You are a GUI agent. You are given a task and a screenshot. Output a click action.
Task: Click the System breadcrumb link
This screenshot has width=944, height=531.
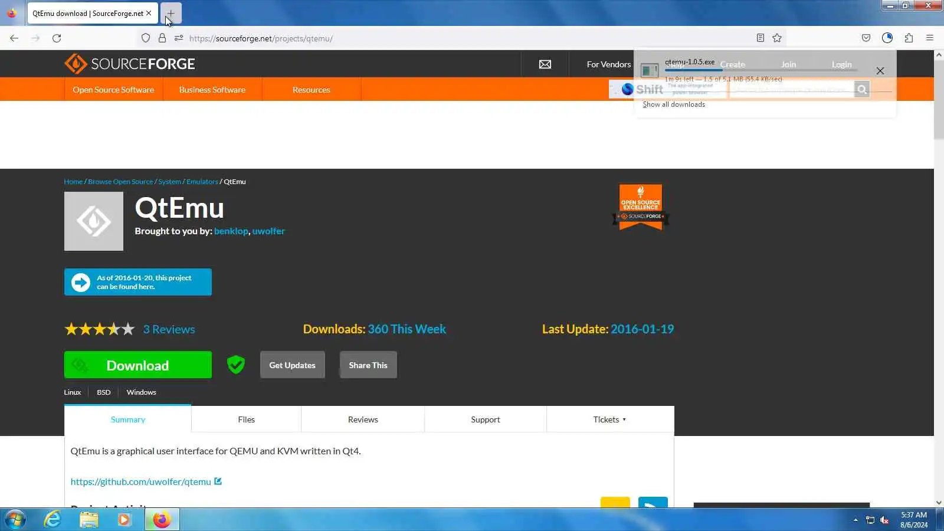pyautogui.click(x=170, y=182)
